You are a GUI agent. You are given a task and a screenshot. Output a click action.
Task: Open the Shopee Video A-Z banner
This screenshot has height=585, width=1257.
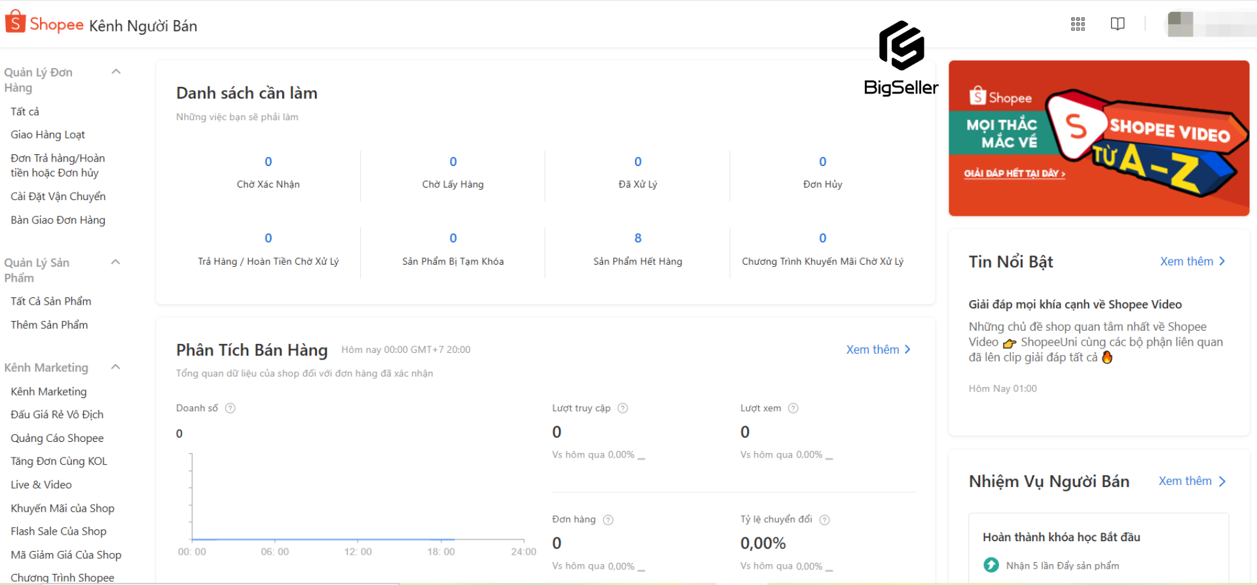[x=1099, y=138]
